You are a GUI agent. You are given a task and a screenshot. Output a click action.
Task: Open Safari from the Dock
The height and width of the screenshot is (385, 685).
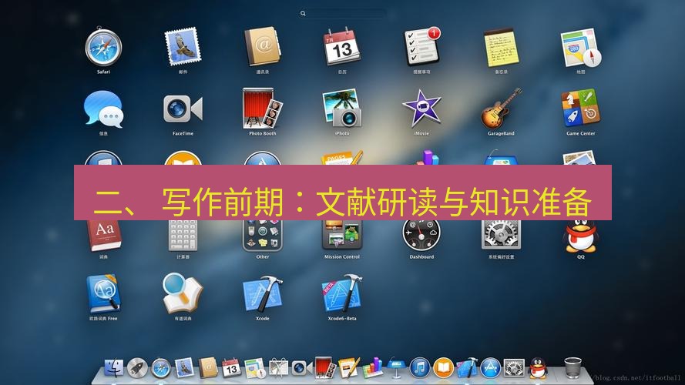[161, 369]
